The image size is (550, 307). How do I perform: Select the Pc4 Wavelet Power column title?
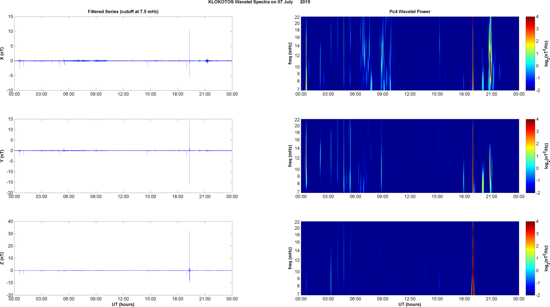[409, 12]
